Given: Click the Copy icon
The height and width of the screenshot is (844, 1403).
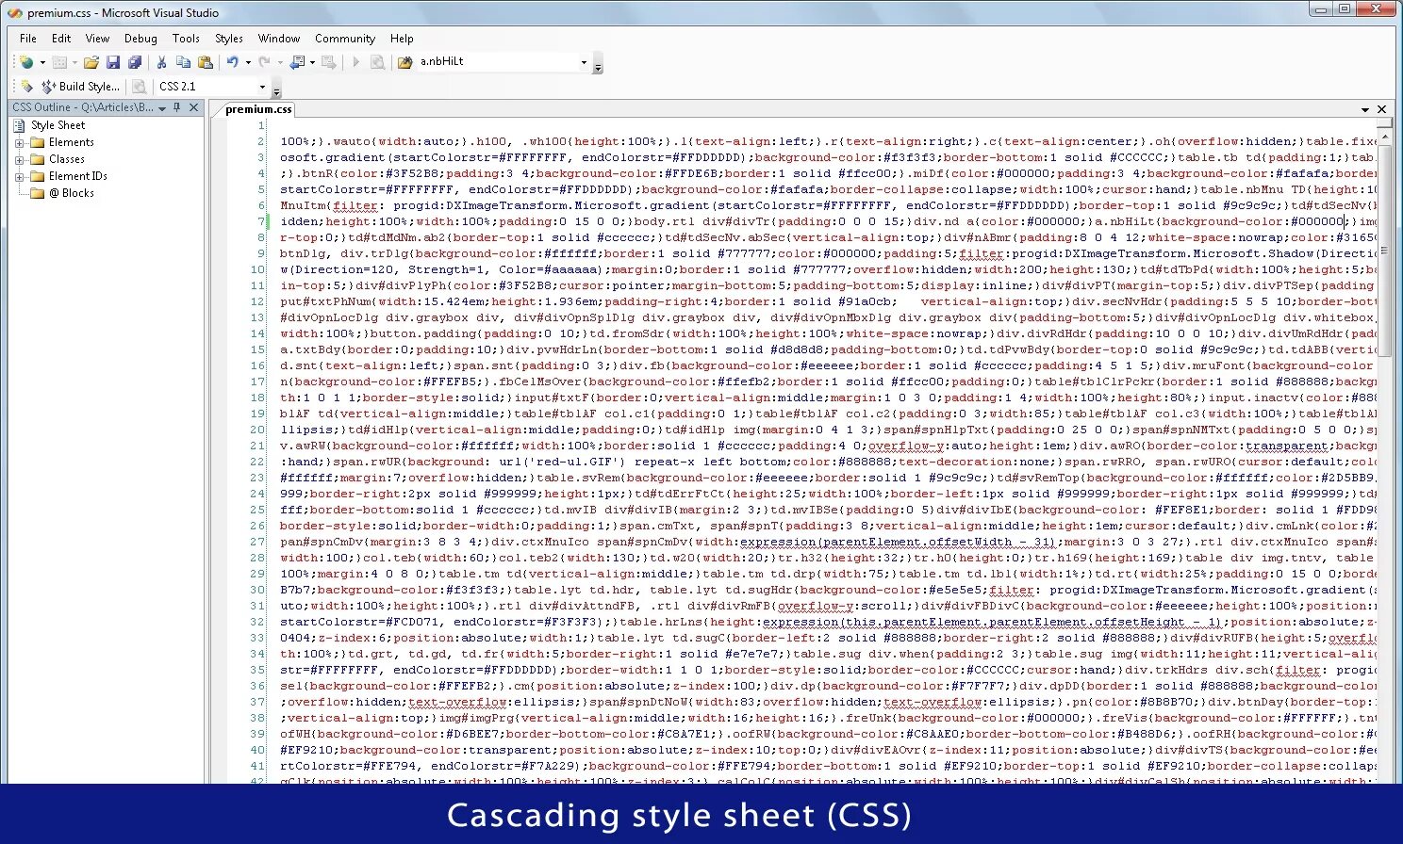Looking at the screenshot, I should [183, 62].
